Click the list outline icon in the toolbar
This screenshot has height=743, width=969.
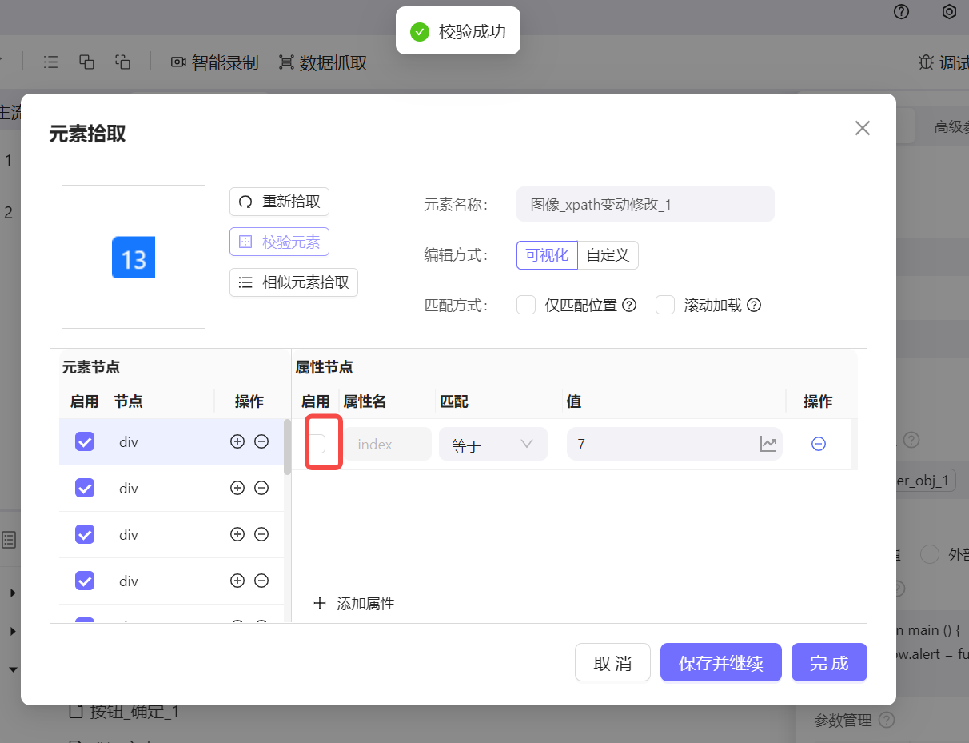point(50,62)
